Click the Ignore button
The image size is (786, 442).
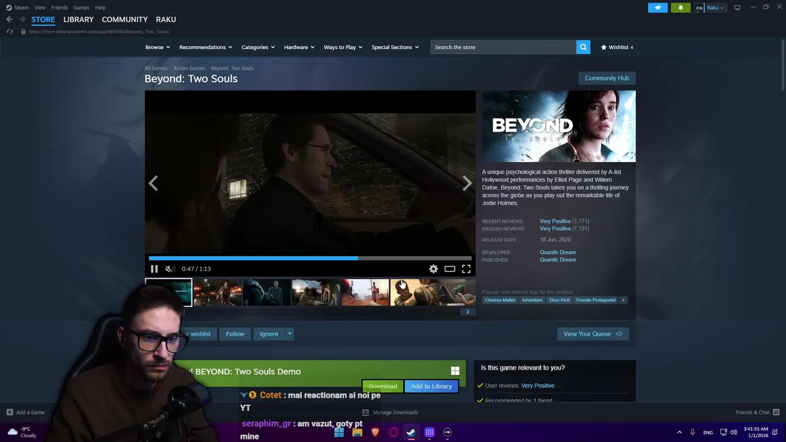click(269, 334)
